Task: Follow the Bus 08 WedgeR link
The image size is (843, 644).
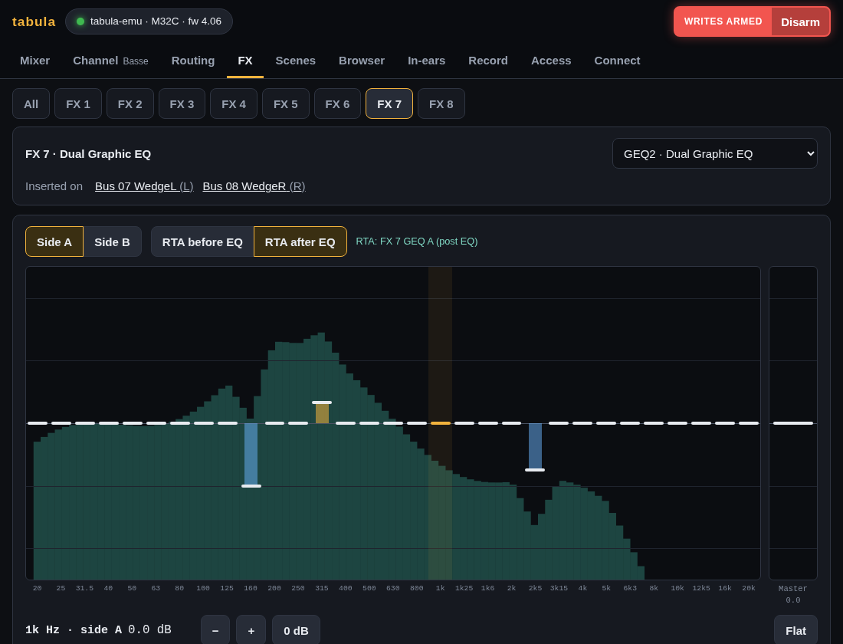Action: (254, 186)
